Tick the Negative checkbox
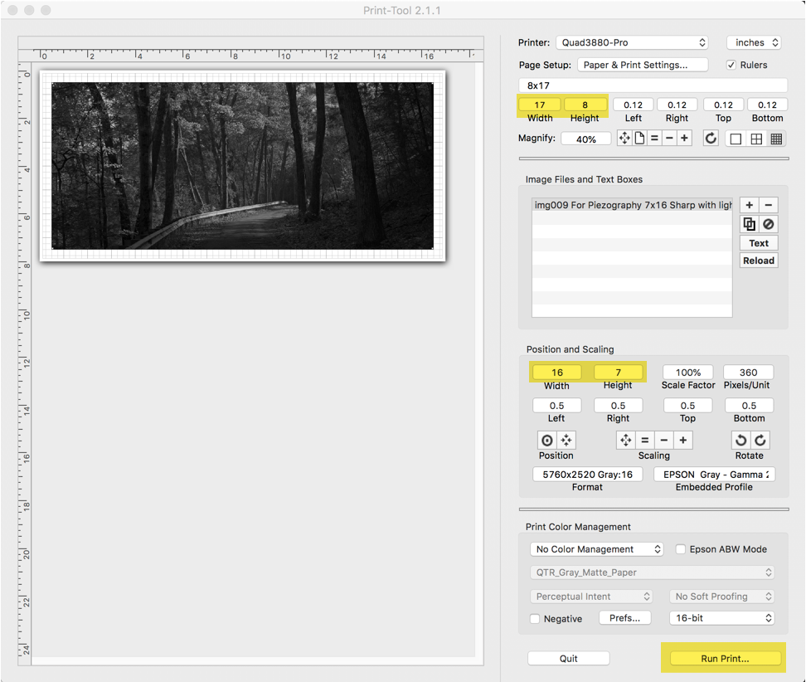Image resolution: width=806 pixels, height=682 pixels. (535, 619)
